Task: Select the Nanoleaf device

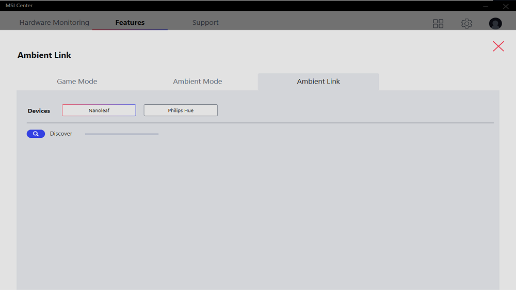Action: tap(99, 110)
